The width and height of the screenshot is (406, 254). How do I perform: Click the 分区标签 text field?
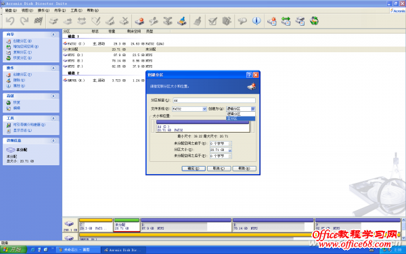click(x=214, y=100)
